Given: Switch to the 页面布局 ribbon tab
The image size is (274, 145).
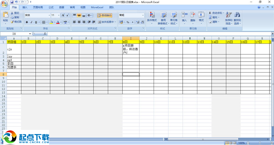Looking at the screenshot, I should click(38, 7).
